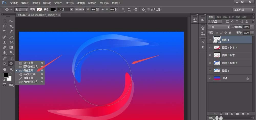Select the Eyedropper tool
Viewport: 256px width, 120px height.
click(11, 32)
